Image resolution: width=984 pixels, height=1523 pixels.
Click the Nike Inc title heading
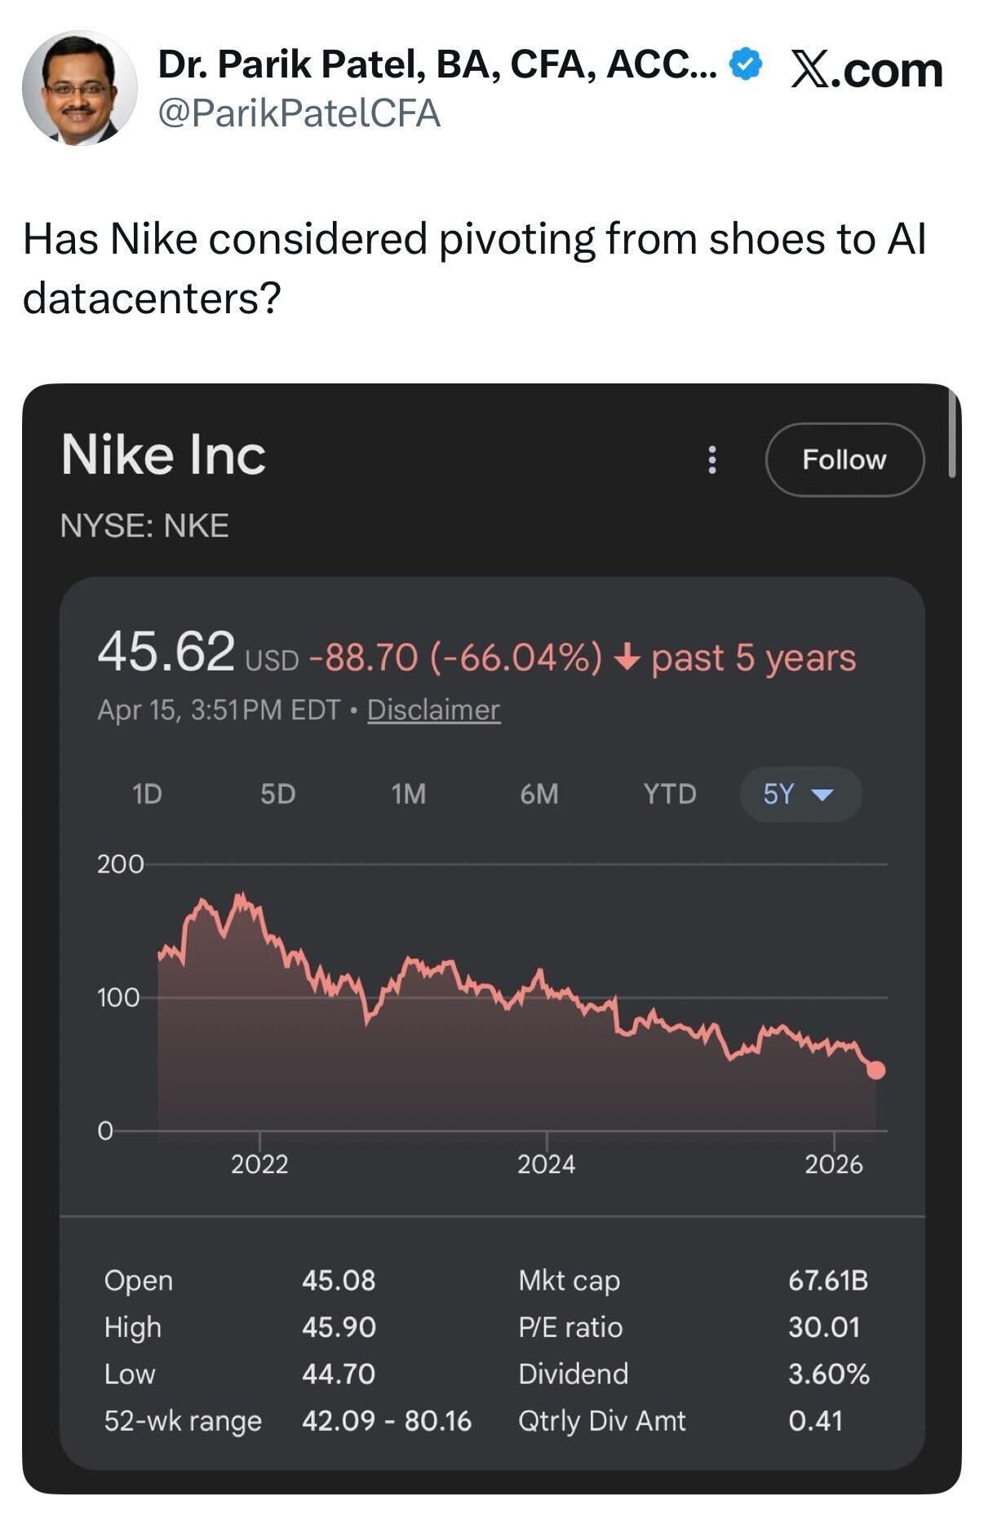click(x=163, y=454)
